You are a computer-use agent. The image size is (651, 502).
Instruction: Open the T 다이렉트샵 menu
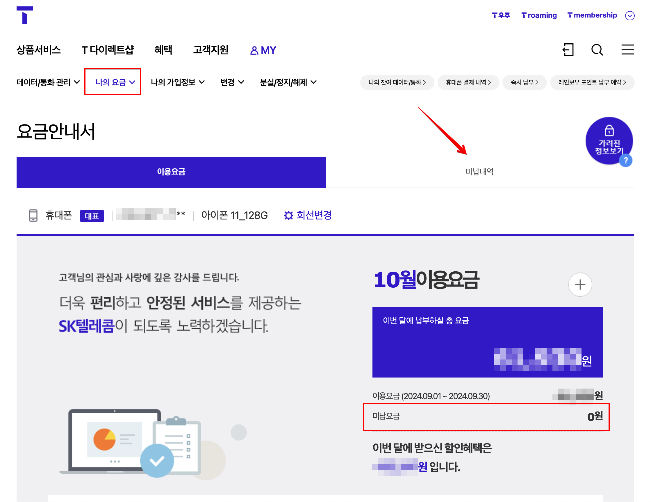click(x=108, y=50)
